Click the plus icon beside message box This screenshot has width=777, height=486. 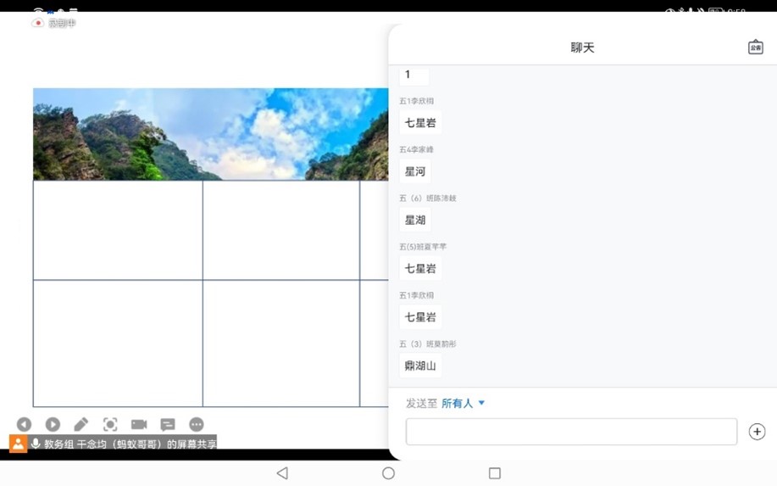point(757,432)
